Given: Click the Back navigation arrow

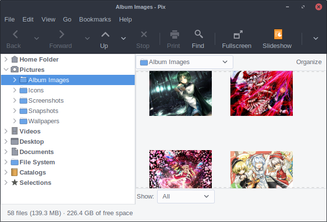Looking at the screenshot, I should tap(16, 35).
